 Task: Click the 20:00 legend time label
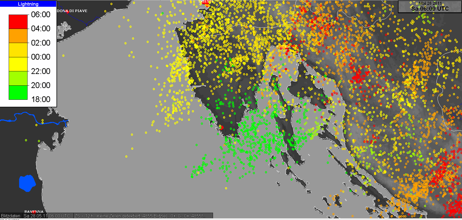pyautogui.click(x=41, y=85)
